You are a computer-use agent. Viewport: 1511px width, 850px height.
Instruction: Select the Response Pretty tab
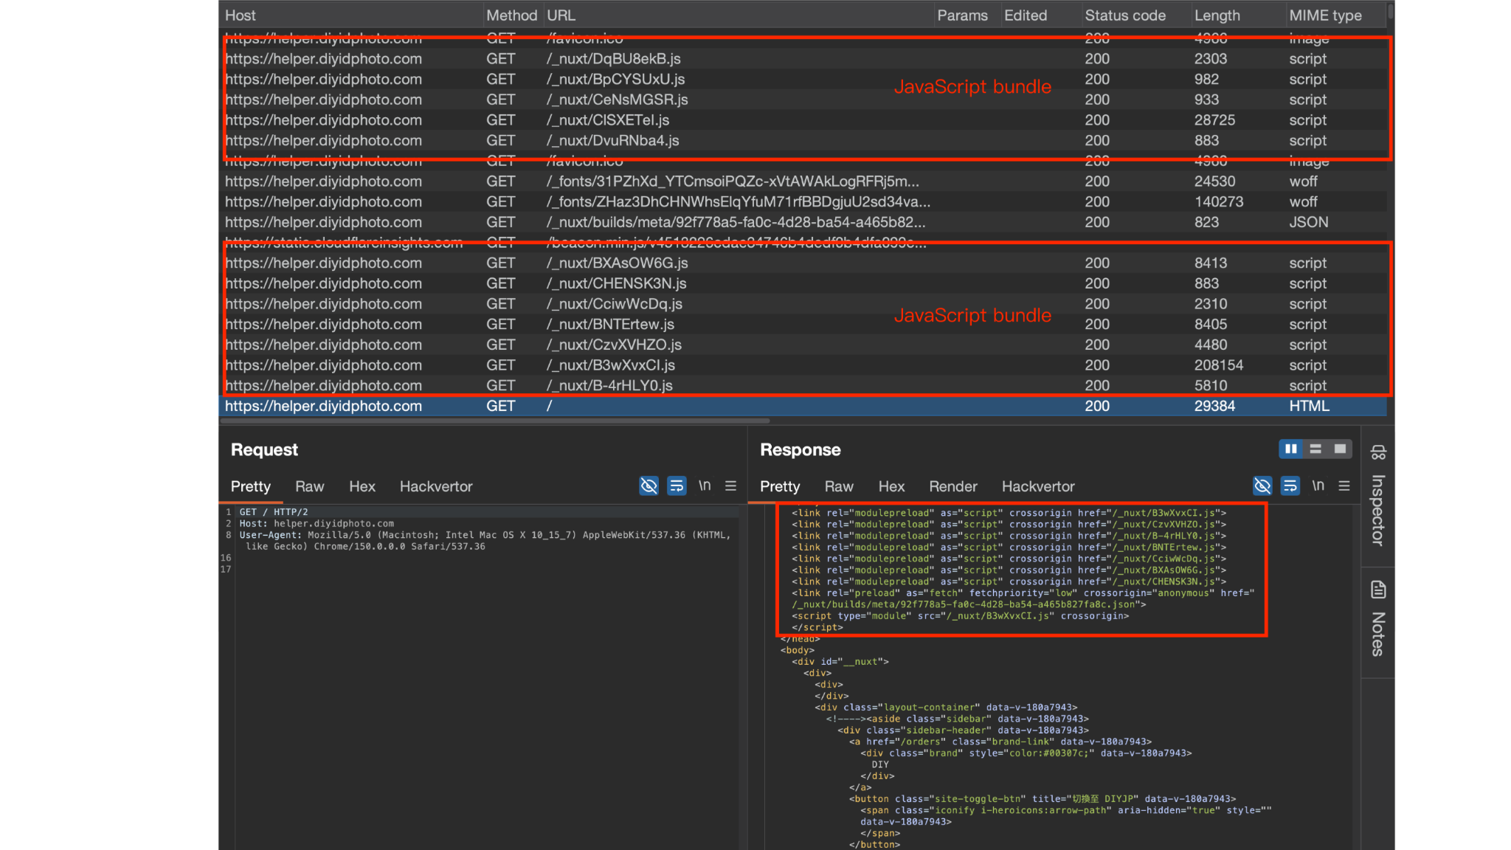point(780,486)
